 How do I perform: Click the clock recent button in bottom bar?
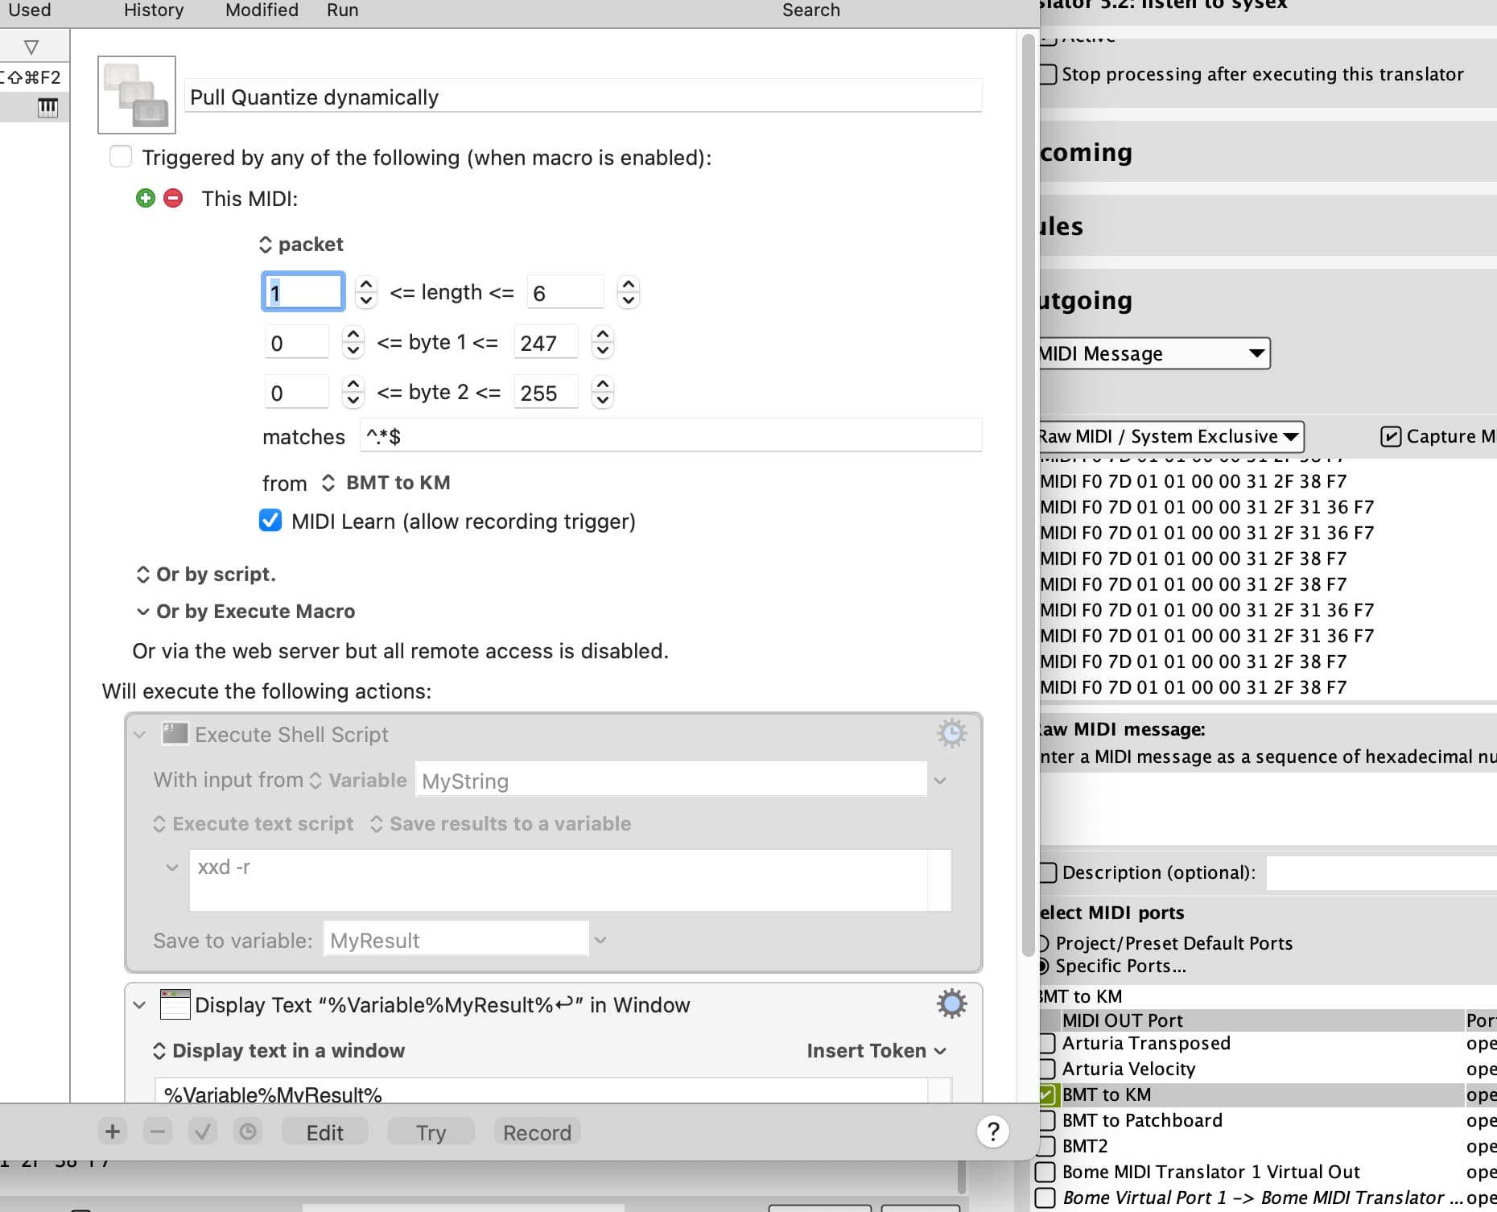click(248, 1132)
